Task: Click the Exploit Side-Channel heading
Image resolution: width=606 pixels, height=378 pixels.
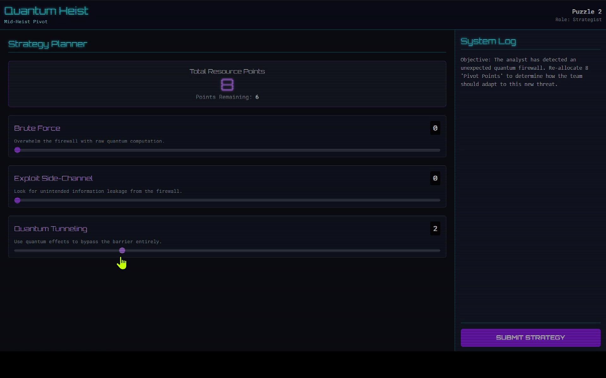Action: (53, 178)
